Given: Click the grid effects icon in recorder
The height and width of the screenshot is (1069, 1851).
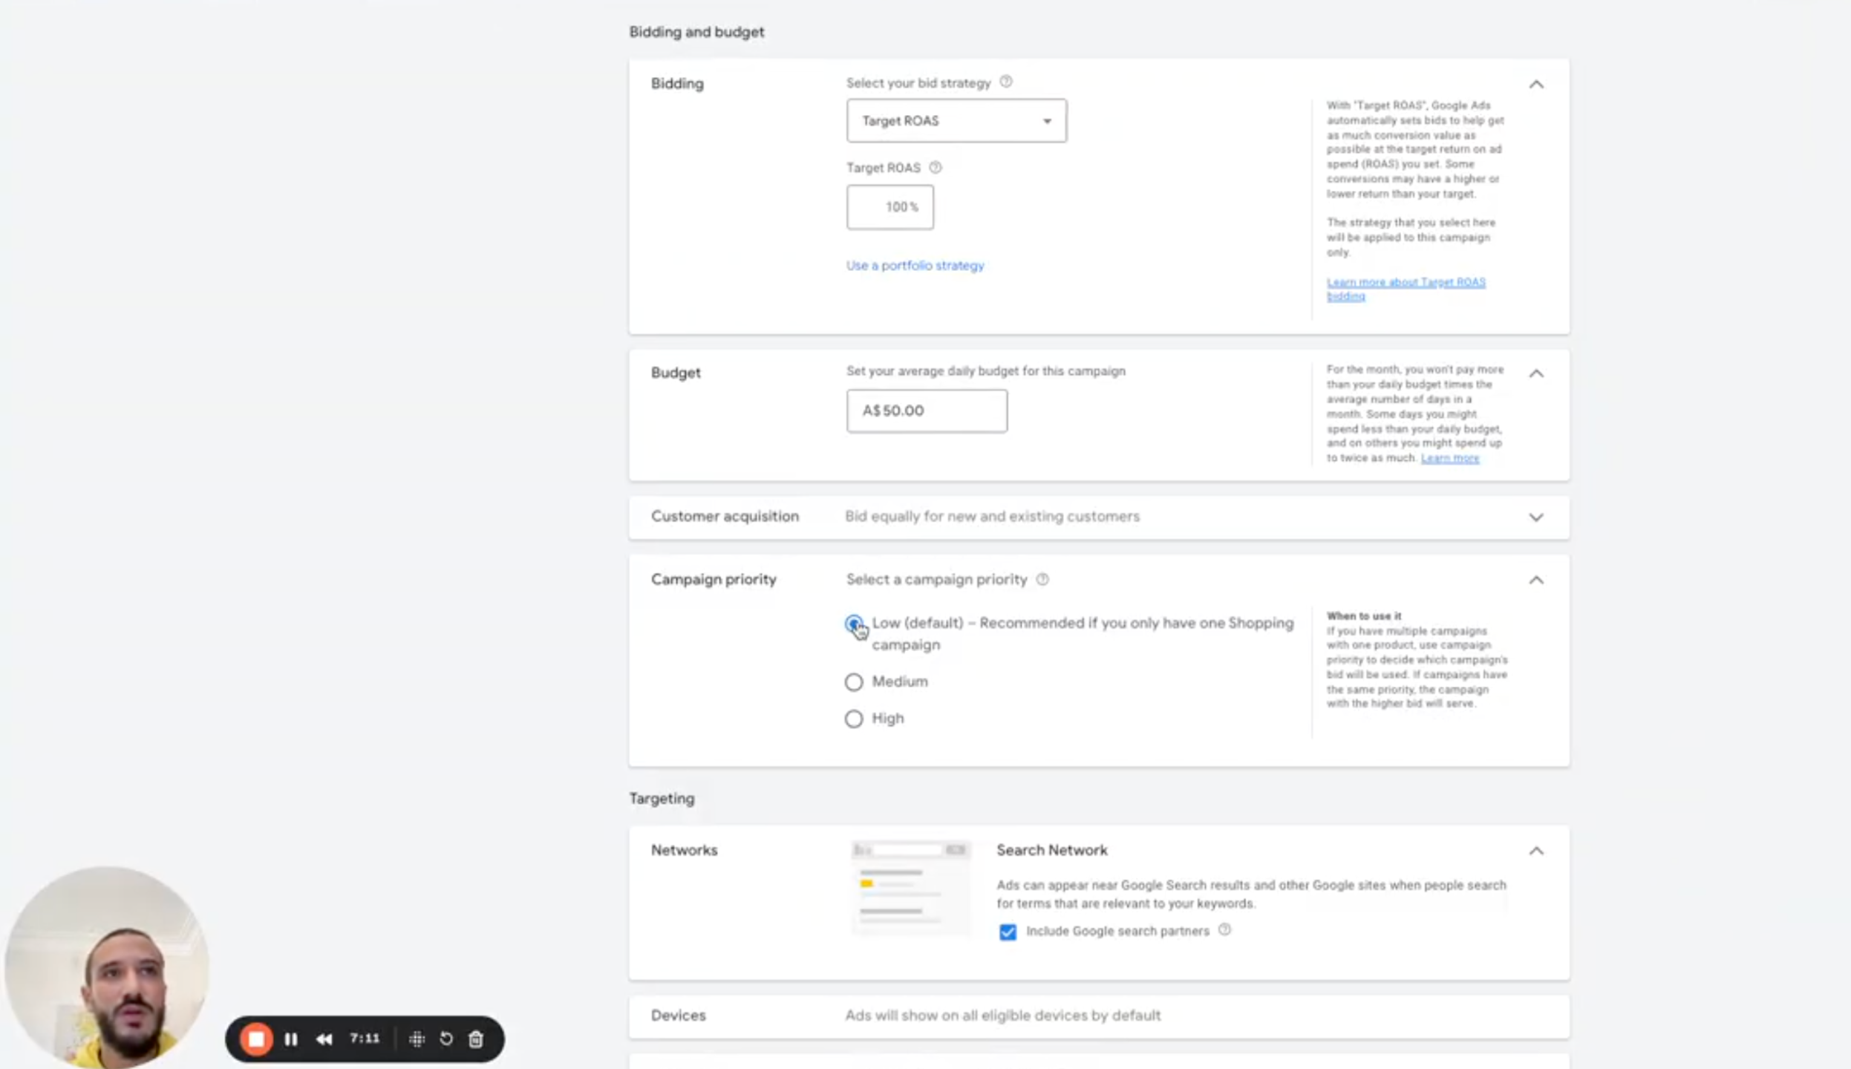Looking at the screenshot, I should click(x=417, y=1039).
